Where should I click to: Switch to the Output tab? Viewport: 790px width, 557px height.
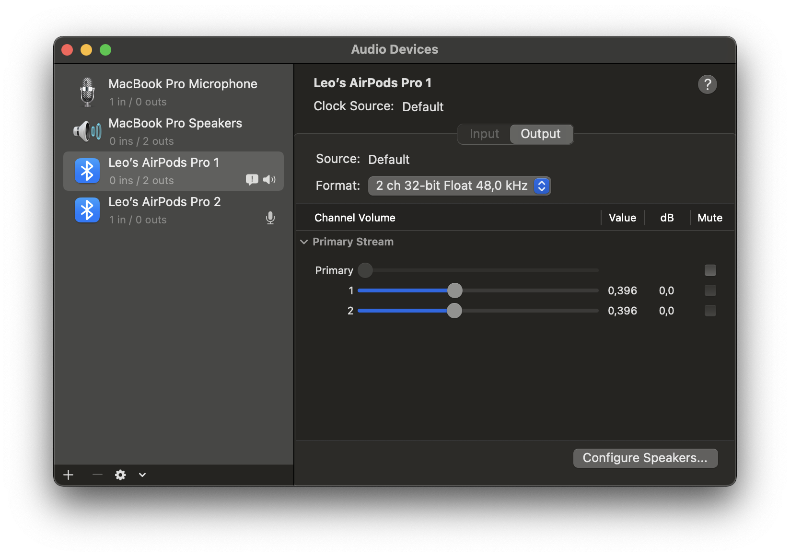(x=541, y=134)
